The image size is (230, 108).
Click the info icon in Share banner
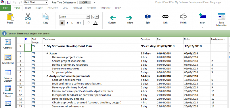[x=4, y=34]
